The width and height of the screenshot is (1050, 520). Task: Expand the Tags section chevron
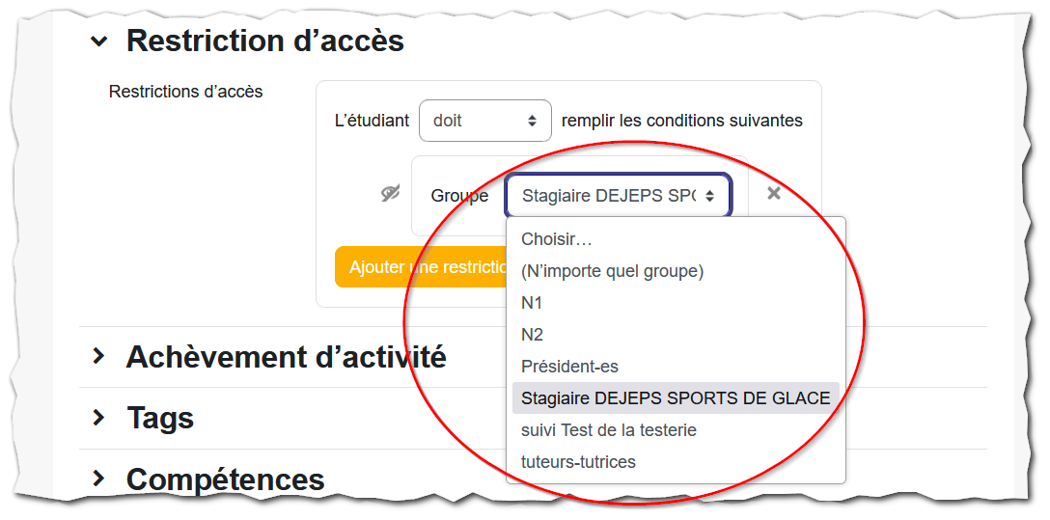[98, 418]
